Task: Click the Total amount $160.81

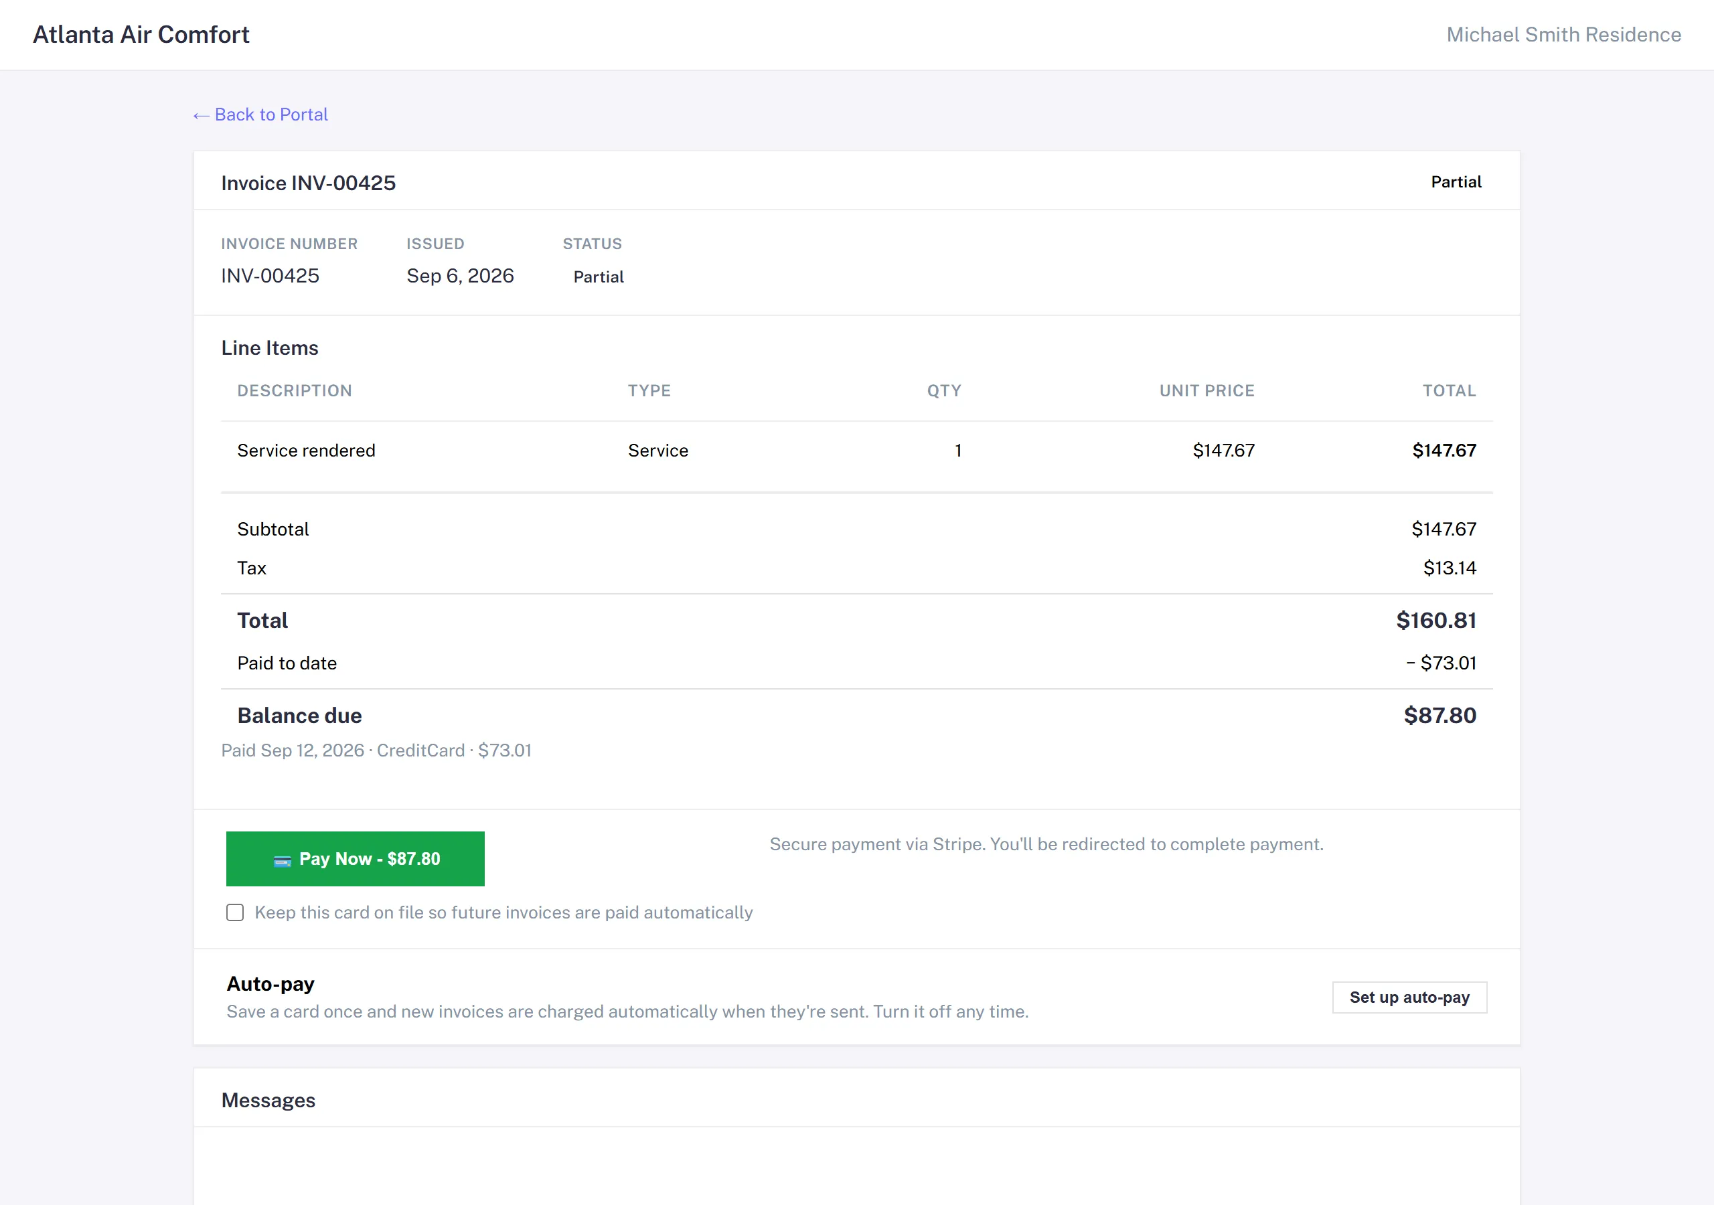Action: 1435,621
